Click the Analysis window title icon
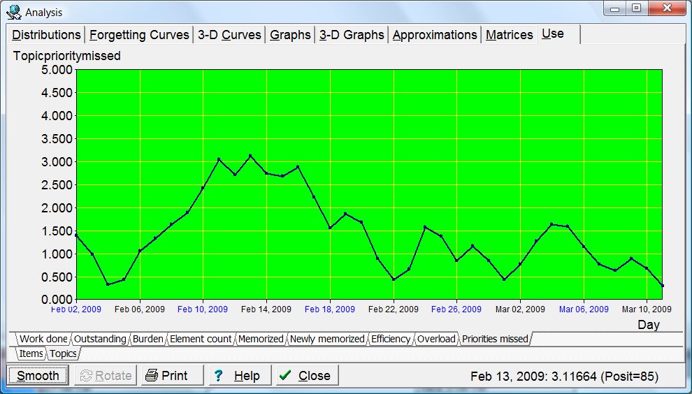 pyautogui.click(x=13, y=12)
